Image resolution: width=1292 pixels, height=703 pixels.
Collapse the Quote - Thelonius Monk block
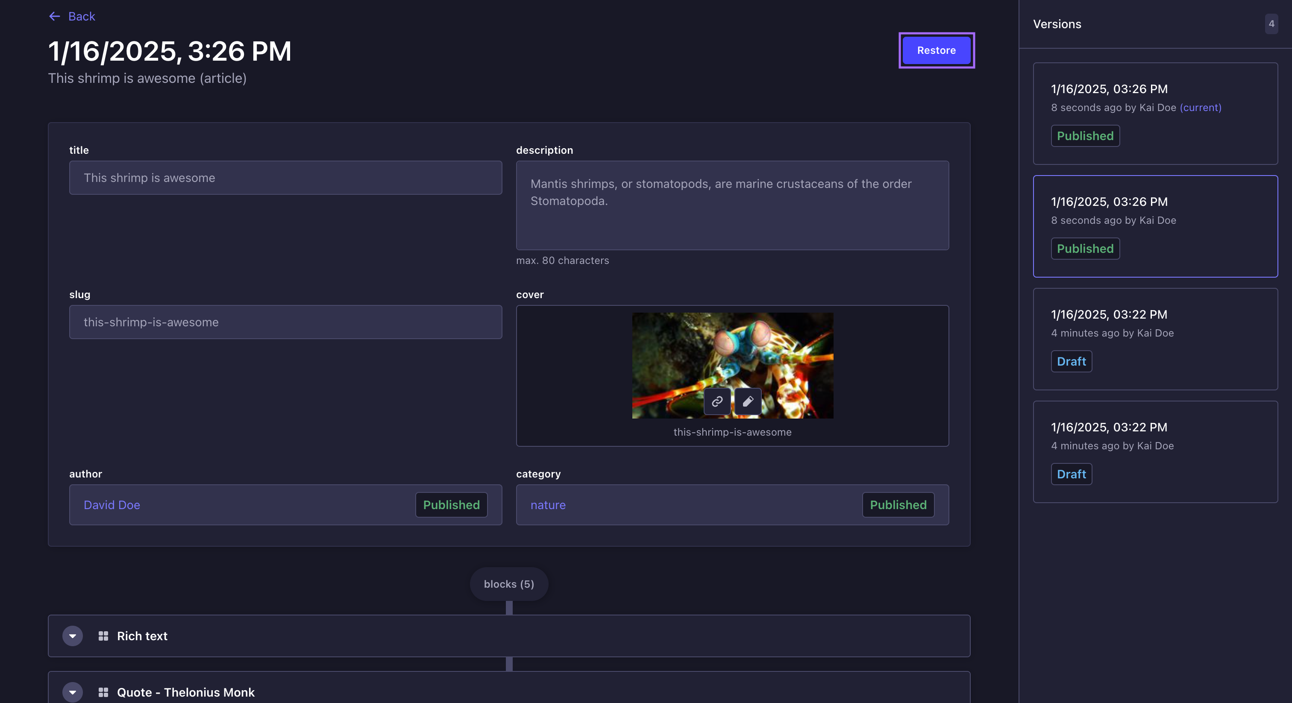(x=73, y=692)
